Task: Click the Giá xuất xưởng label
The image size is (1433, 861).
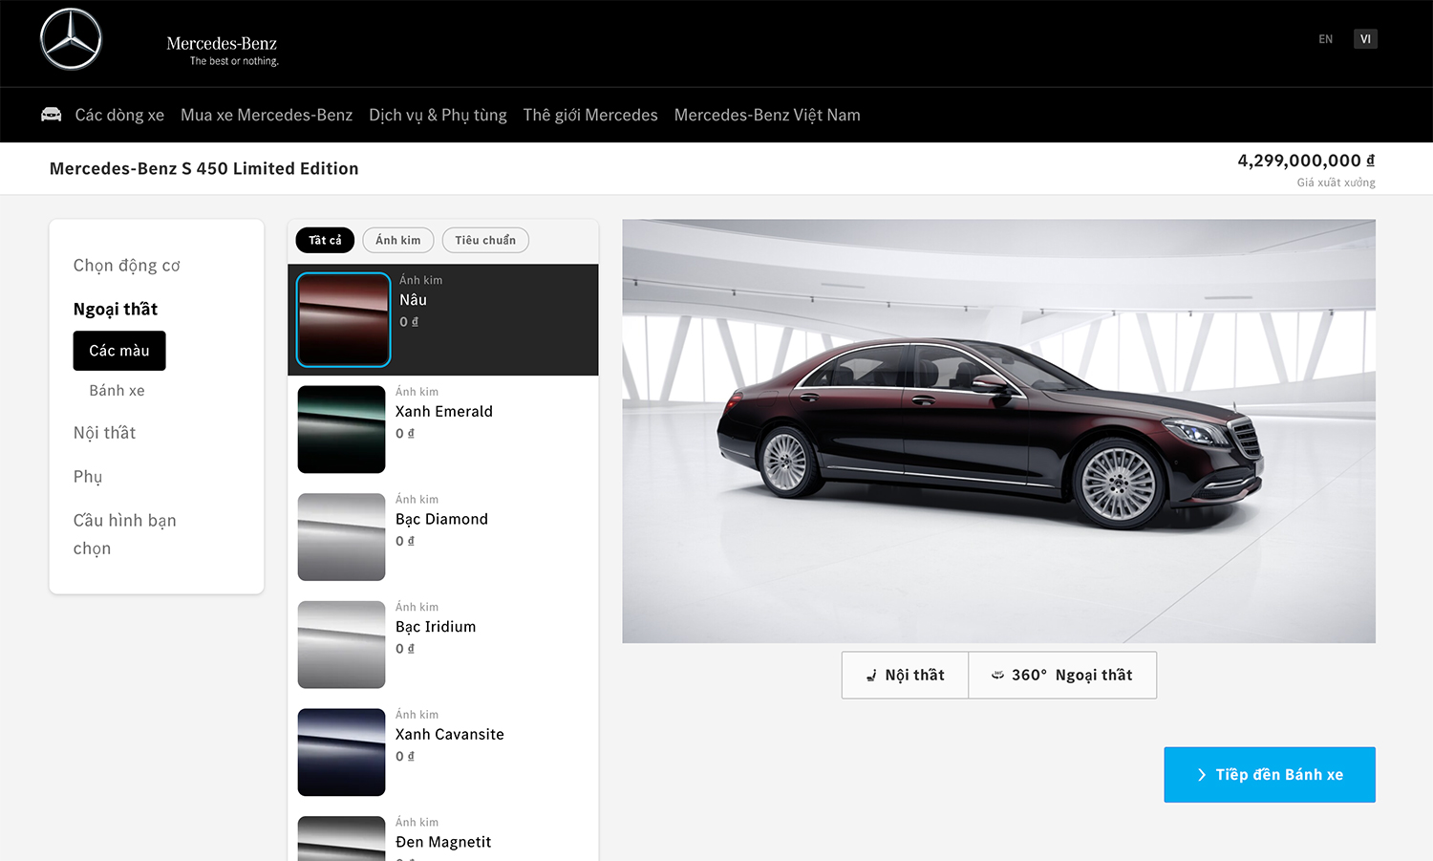Action: coord(1336,183)
